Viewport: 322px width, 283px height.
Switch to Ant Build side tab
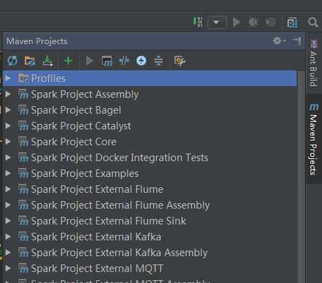pos(314,63)
